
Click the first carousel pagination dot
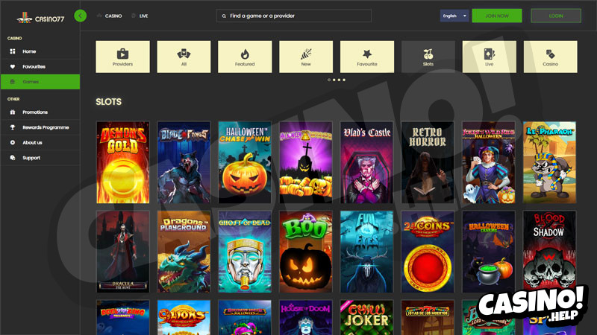[x=329, y=80]
